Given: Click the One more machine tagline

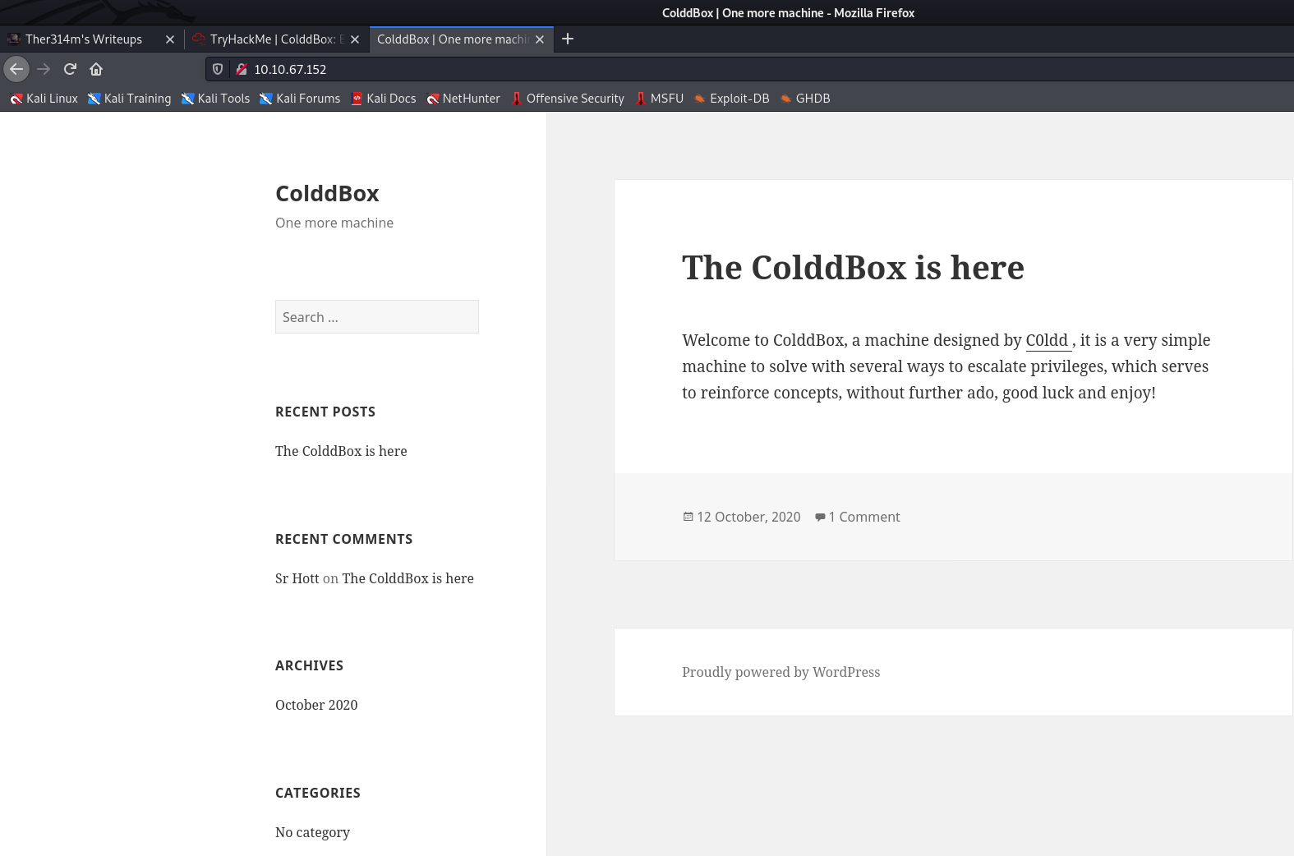Looking at the screenshot, I should 334,223.
